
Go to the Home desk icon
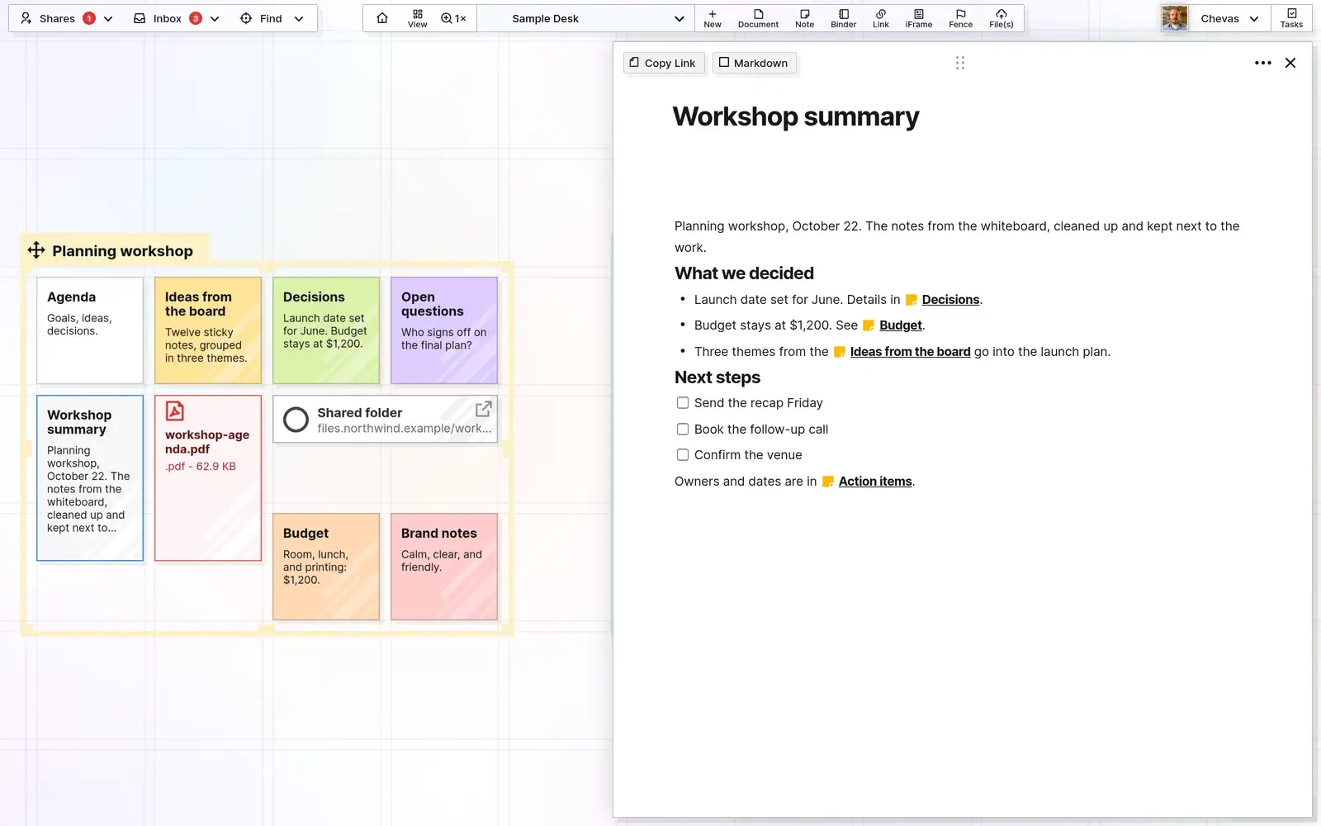pos(382,18)
